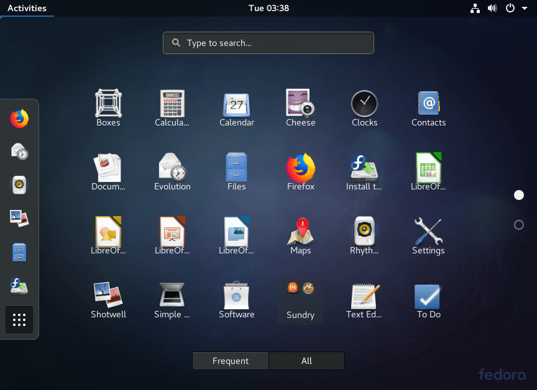Click Files cabinet icon in dock
The image size is (537, 390).
click(x=19, y=252)
